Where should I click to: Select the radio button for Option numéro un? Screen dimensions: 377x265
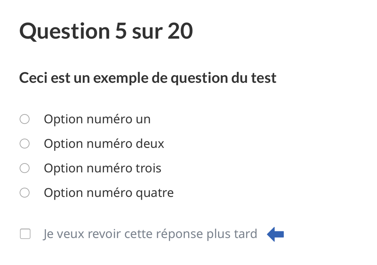[x=25, y=119]
